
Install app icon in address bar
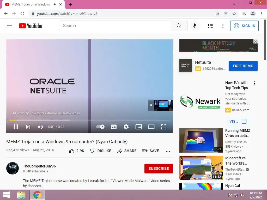(x=217, y=14)
